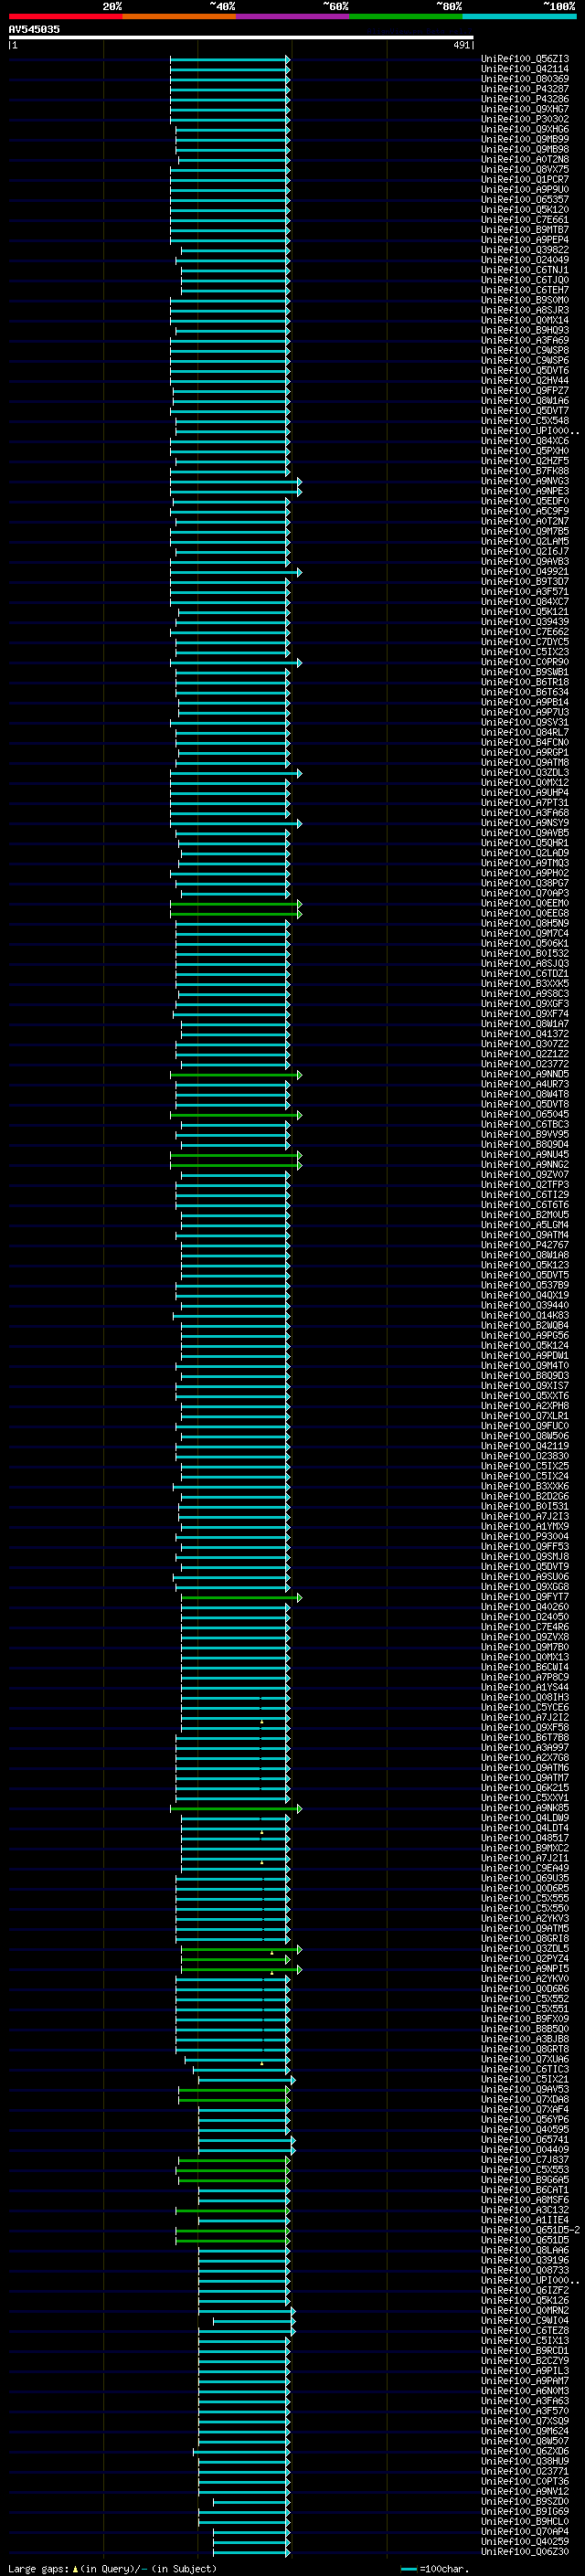Select hit label UniRef100_Q42114
The width and height of the screenshot is (585, 2576).
(x=525, y=69)
